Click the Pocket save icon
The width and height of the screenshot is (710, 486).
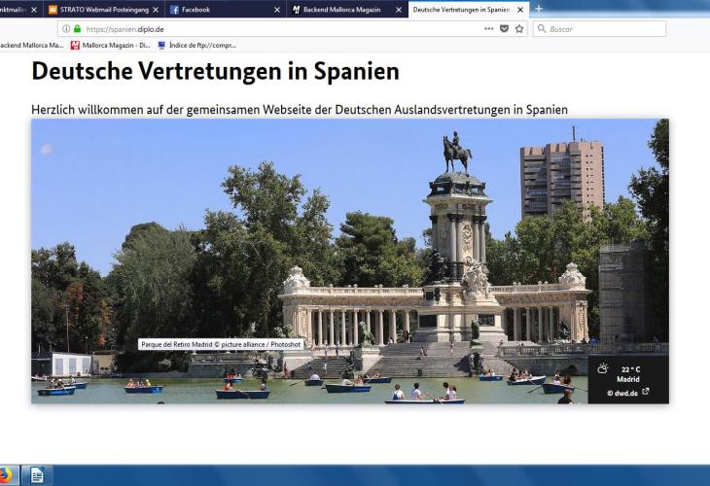click(504, 29)
